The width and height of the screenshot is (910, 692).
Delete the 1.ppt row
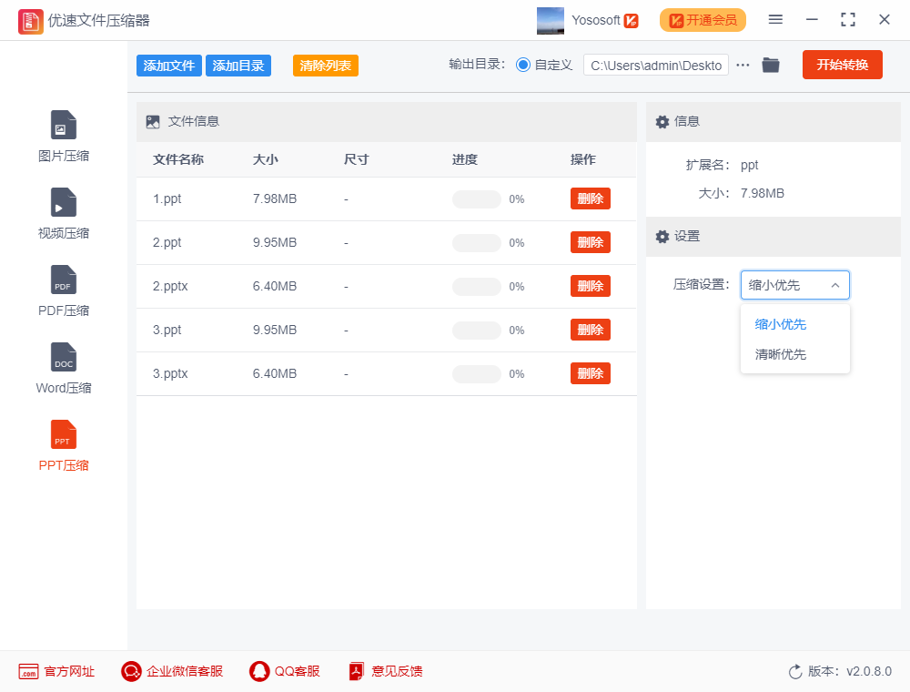[591, 199]
